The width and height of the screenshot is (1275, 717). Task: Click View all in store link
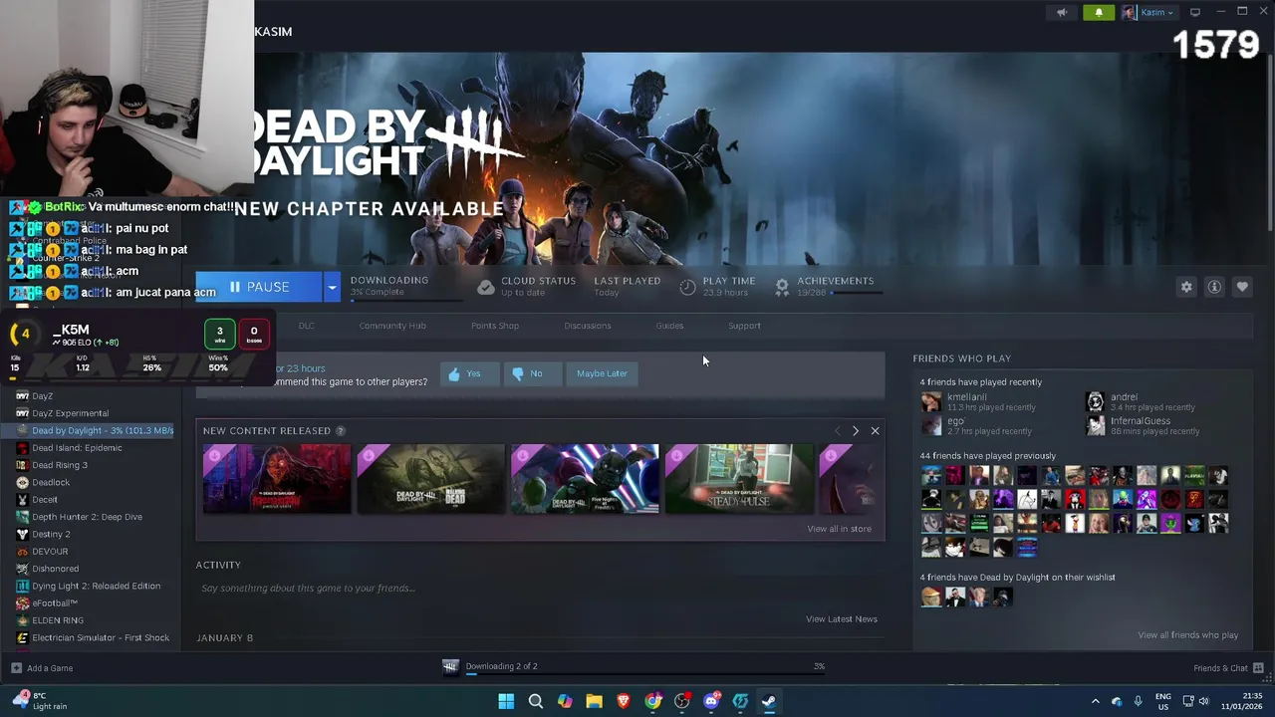tap(839, 529)
